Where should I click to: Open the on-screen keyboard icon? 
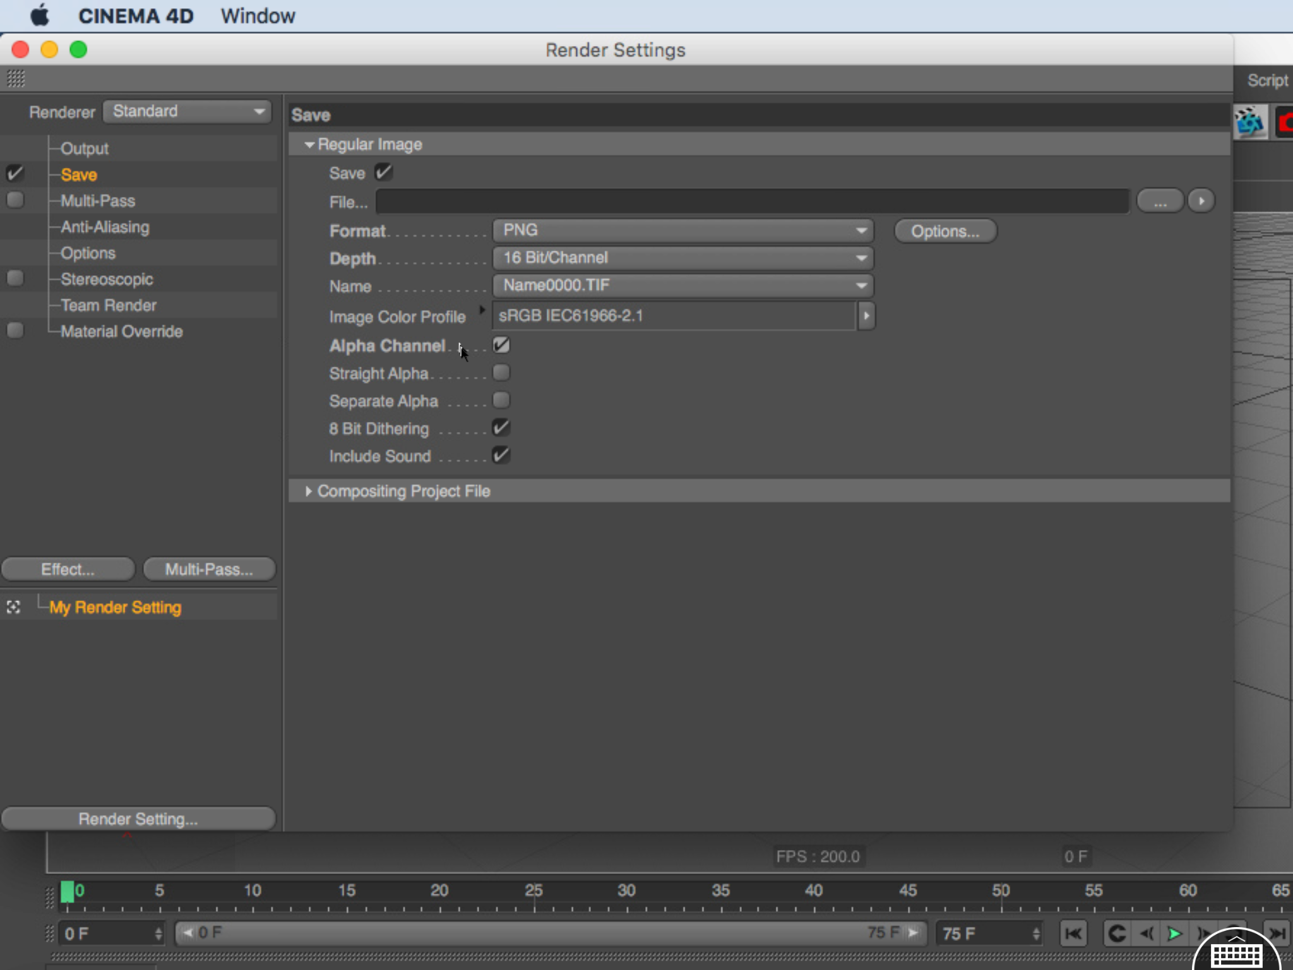pyautogui.click(x=1236, y=954)
